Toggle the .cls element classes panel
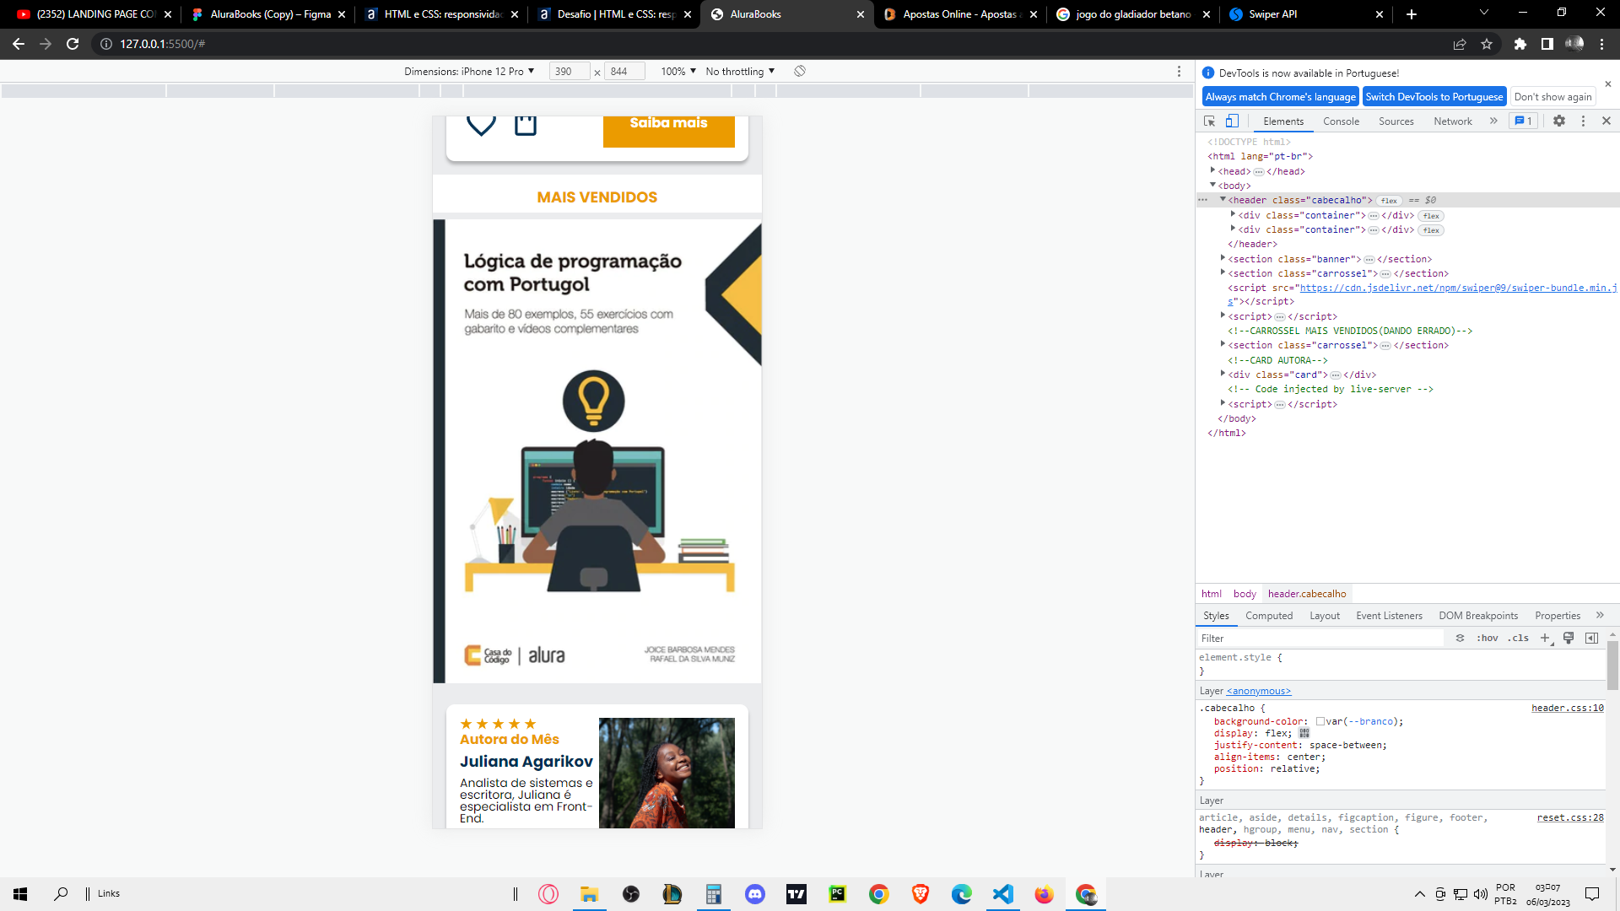1620x911 pixels. point(1518,639)
